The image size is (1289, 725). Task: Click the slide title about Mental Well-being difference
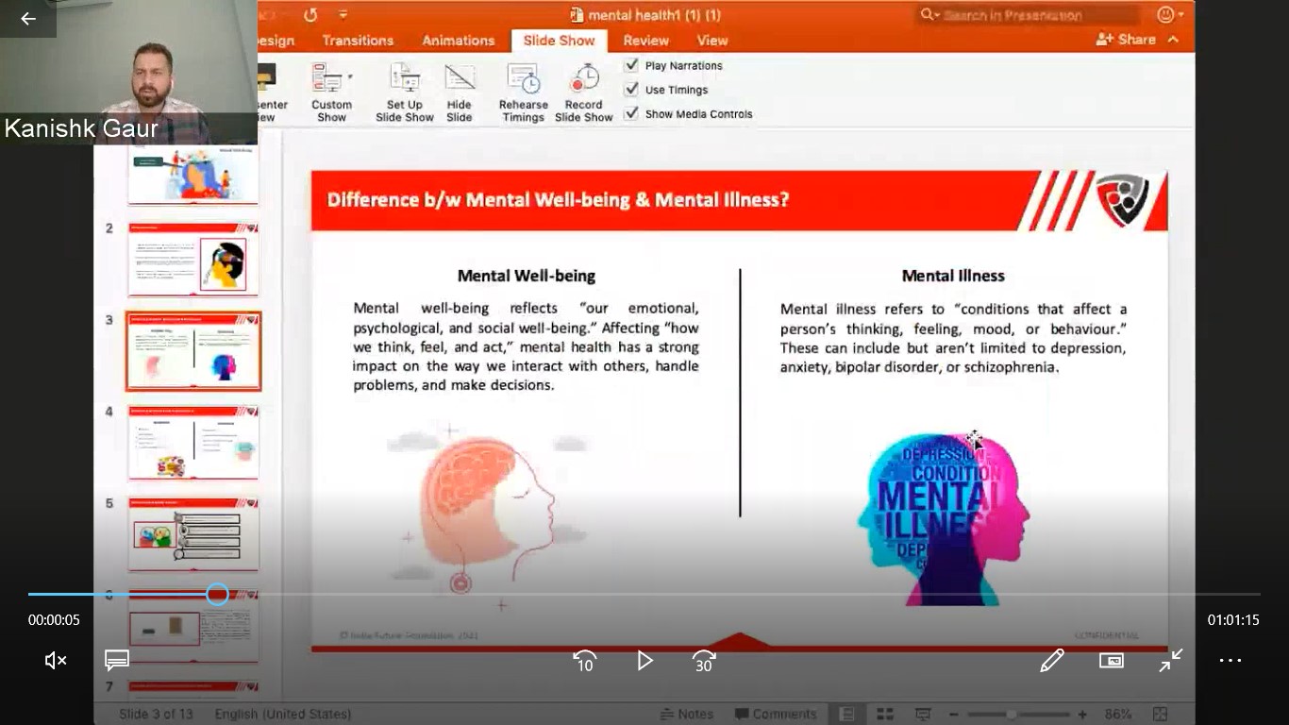pyautogui.click(x=559, y=199)
